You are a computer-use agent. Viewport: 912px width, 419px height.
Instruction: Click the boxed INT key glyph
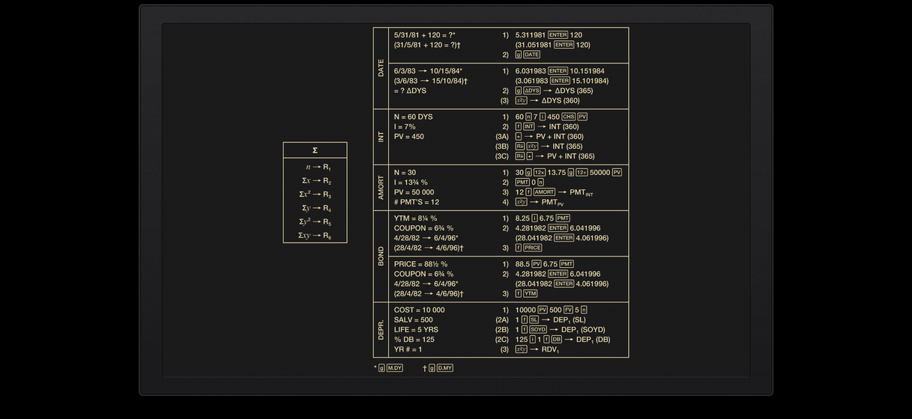click(x=528, y=126)
